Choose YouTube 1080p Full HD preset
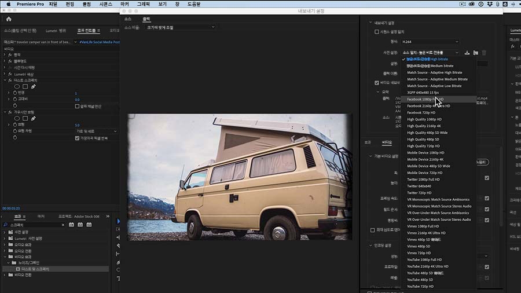Screen dimensions: 521x293 click(x=439, y=260)
